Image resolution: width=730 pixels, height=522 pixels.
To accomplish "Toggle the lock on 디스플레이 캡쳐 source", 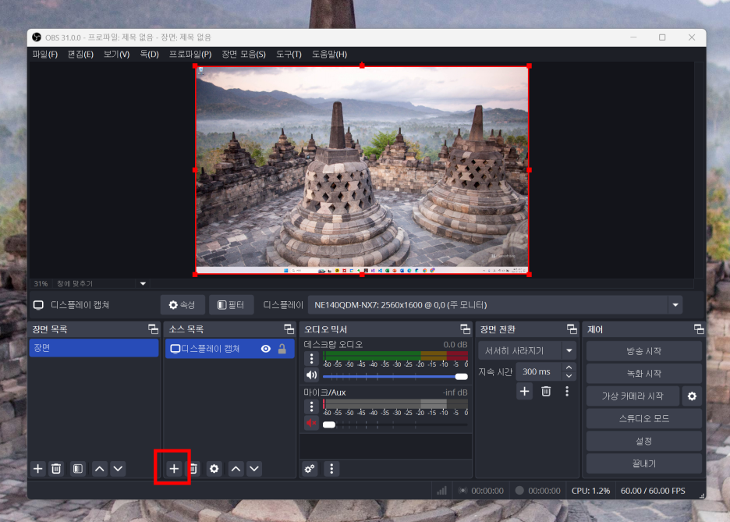I will [282, 349].
